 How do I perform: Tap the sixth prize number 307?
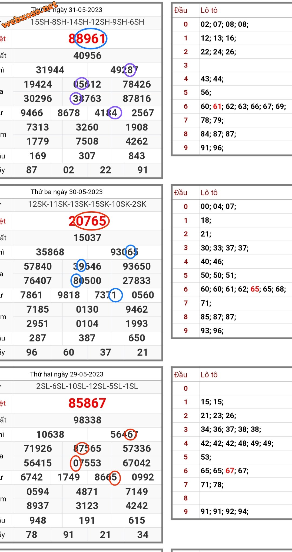(87, 156)
